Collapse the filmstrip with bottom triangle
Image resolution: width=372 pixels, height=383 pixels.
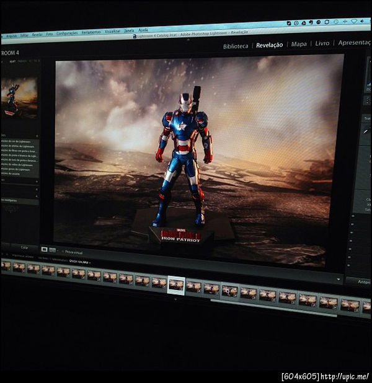point(175,299)
